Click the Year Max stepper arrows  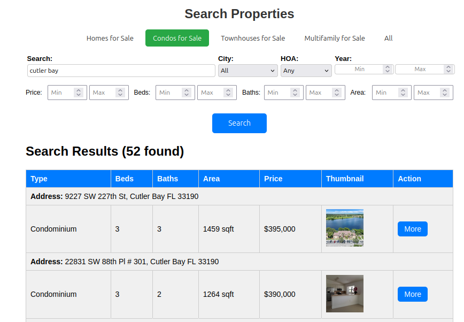click(449, 69)
